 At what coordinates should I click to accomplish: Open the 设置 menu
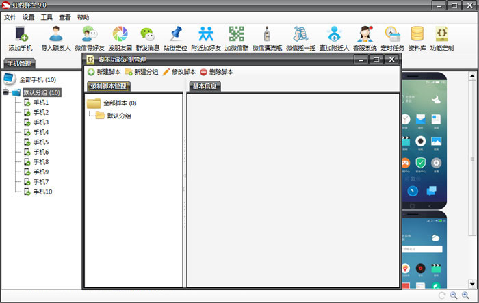29,17
